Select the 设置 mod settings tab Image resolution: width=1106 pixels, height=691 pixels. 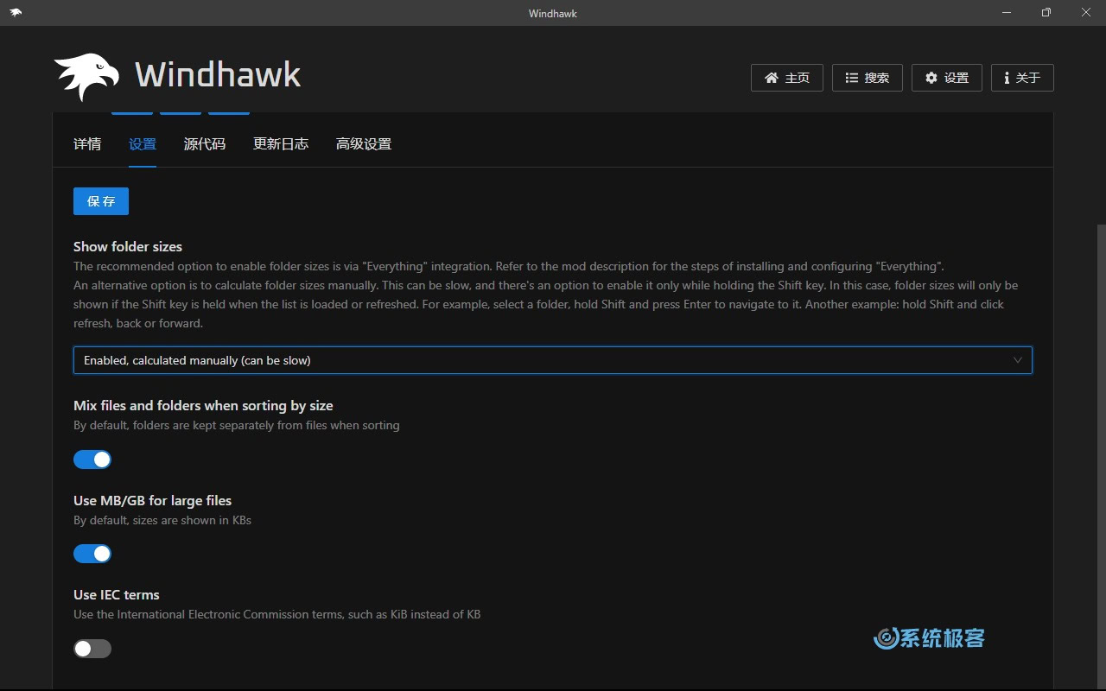[x=143, y=144]
